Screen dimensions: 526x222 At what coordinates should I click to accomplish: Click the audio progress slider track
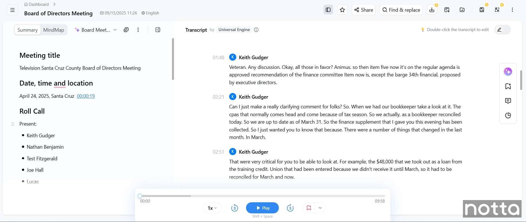pos(263,196)
